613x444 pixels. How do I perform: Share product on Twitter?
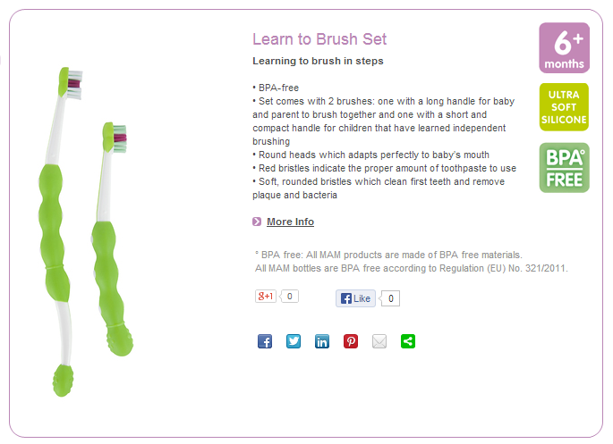pos(294,341)
